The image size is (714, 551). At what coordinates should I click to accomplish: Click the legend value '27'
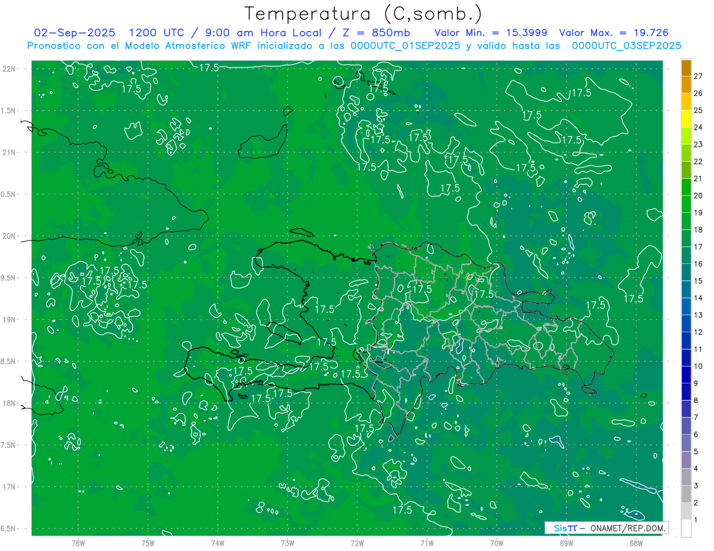(699, 76)
